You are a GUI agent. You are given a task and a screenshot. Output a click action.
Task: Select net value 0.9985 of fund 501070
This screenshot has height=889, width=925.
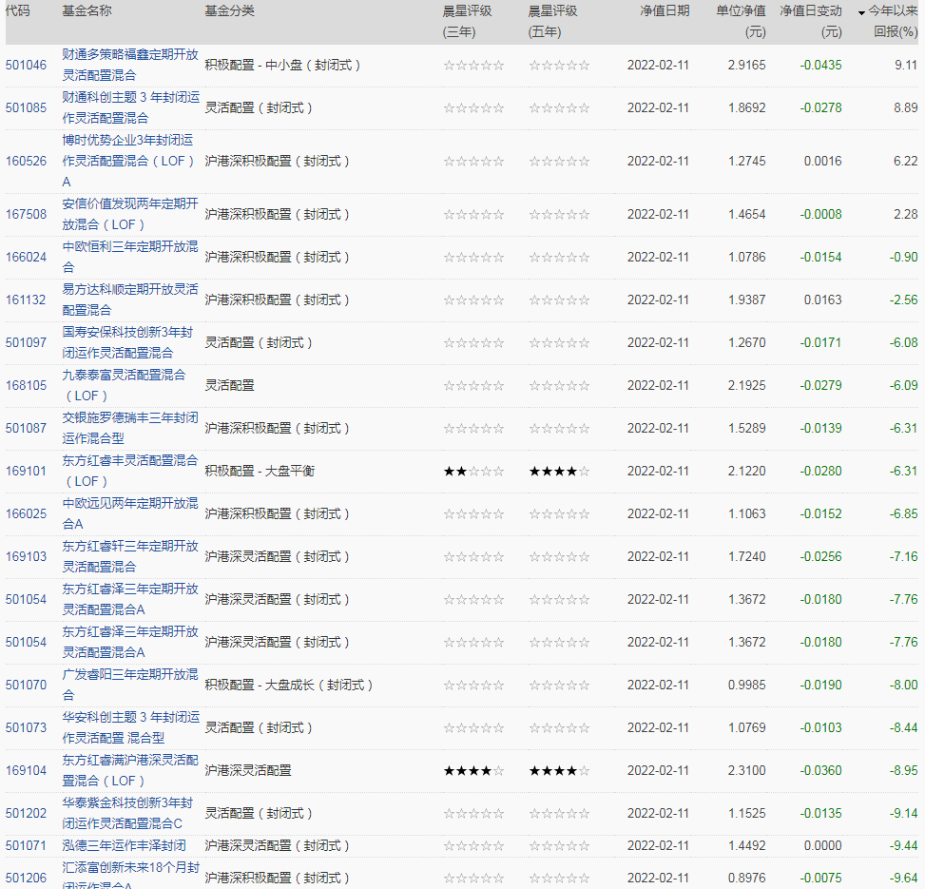click(x=747, y=685)
